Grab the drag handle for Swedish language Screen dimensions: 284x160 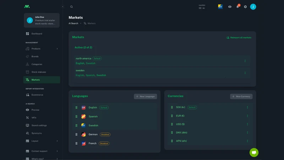click(x=76, y=126)
